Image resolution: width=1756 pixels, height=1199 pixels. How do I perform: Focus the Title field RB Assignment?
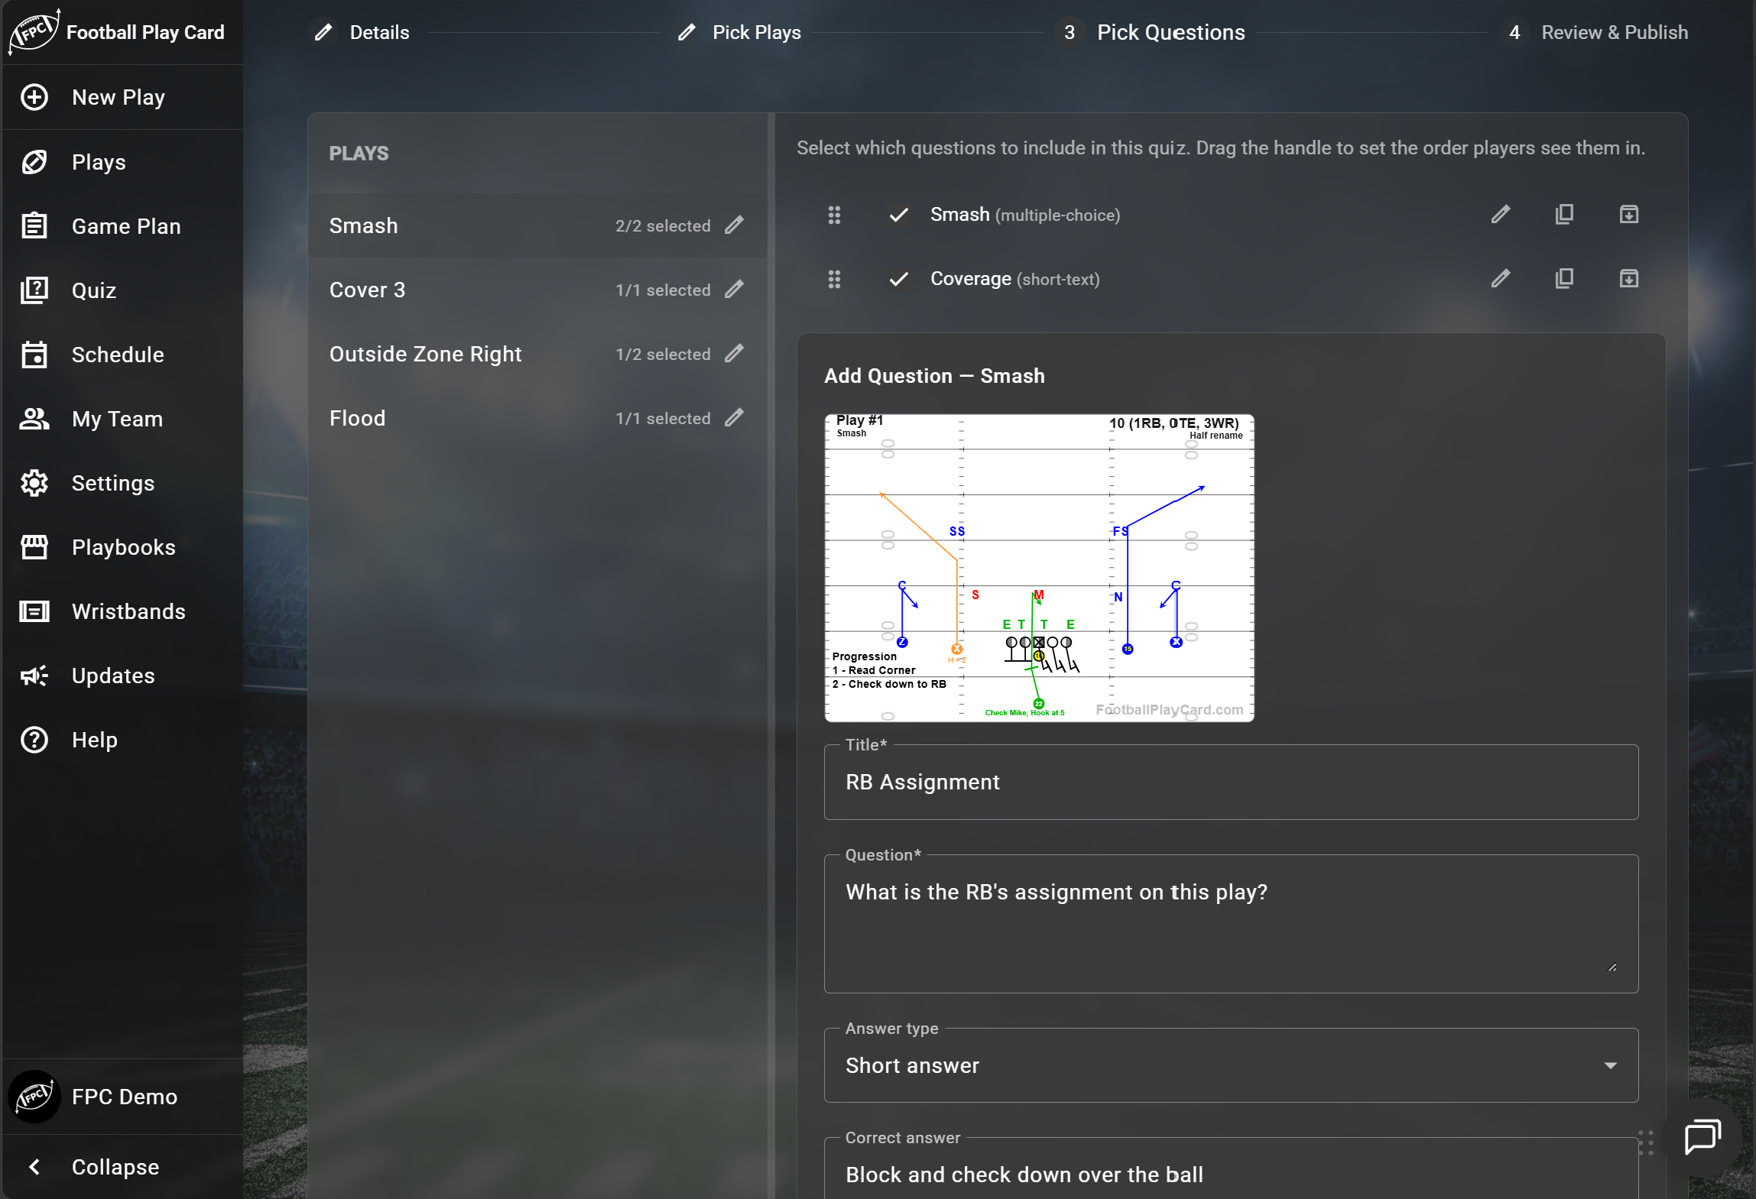click(x=1231, y=782)
